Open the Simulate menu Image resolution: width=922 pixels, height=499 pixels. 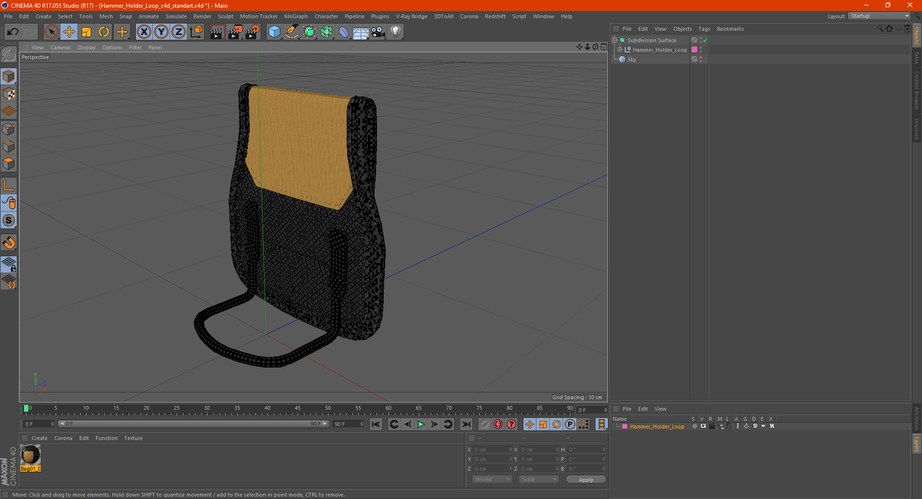176,16
